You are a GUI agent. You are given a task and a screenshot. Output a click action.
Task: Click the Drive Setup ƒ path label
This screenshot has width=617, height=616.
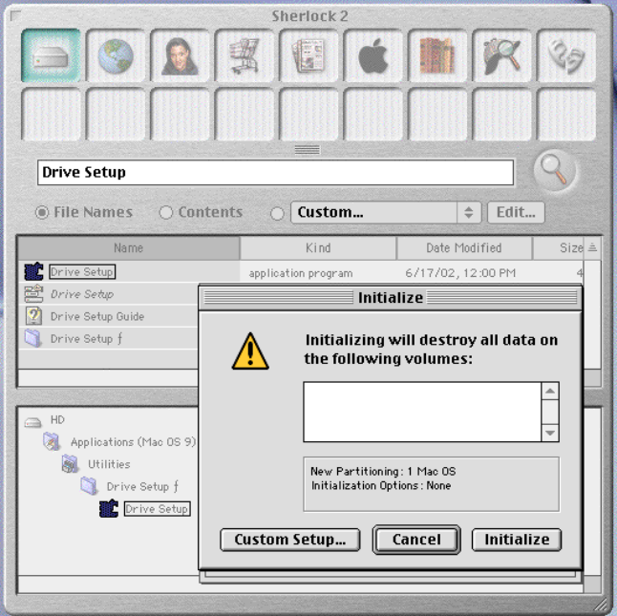142,486
